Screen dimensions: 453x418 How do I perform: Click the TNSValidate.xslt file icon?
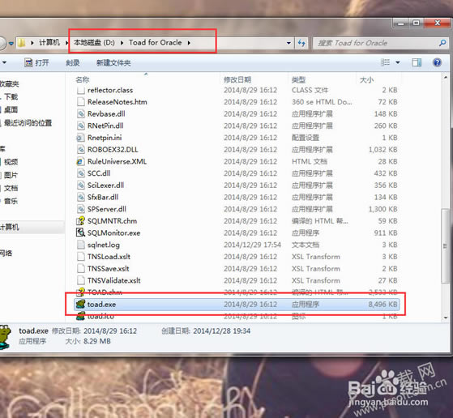[80, 280]
